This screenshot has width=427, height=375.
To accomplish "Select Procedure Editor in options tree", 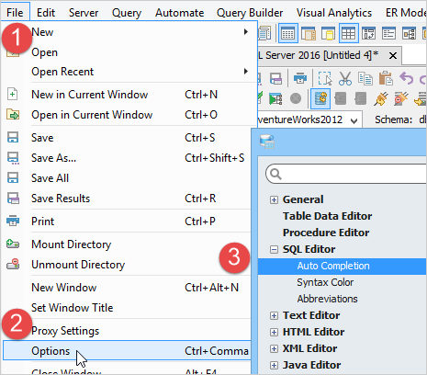I will click(x=326, y=233).
